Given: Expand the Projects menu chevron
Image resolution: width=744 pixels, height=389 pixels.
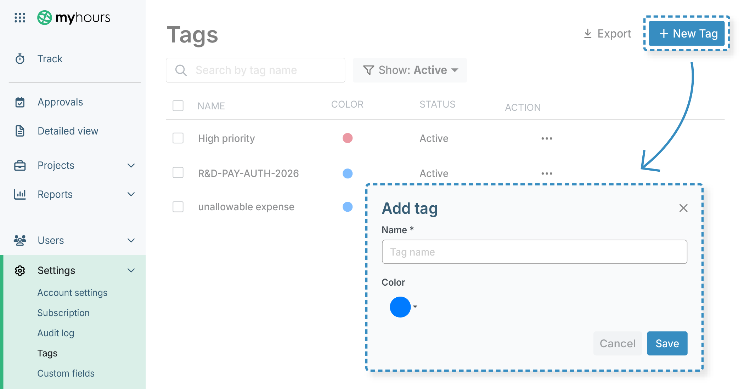Looking at the screenshot, I should (x=131, y=165).
